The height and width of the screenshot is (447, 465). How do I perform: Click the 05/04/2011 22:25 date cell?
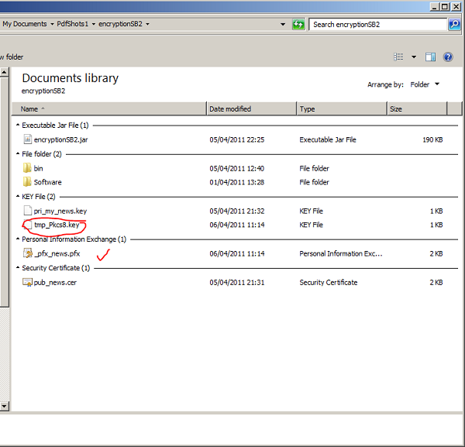click(x=237, y=139)
